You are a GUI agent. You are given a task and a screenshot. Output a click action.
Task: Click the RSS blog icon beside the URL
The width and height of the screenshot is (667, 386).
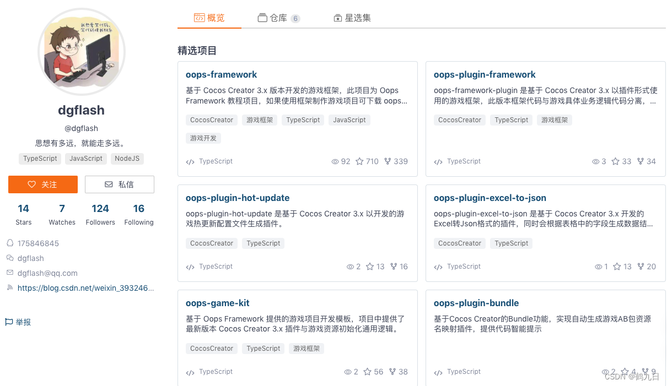pos(9,287)
